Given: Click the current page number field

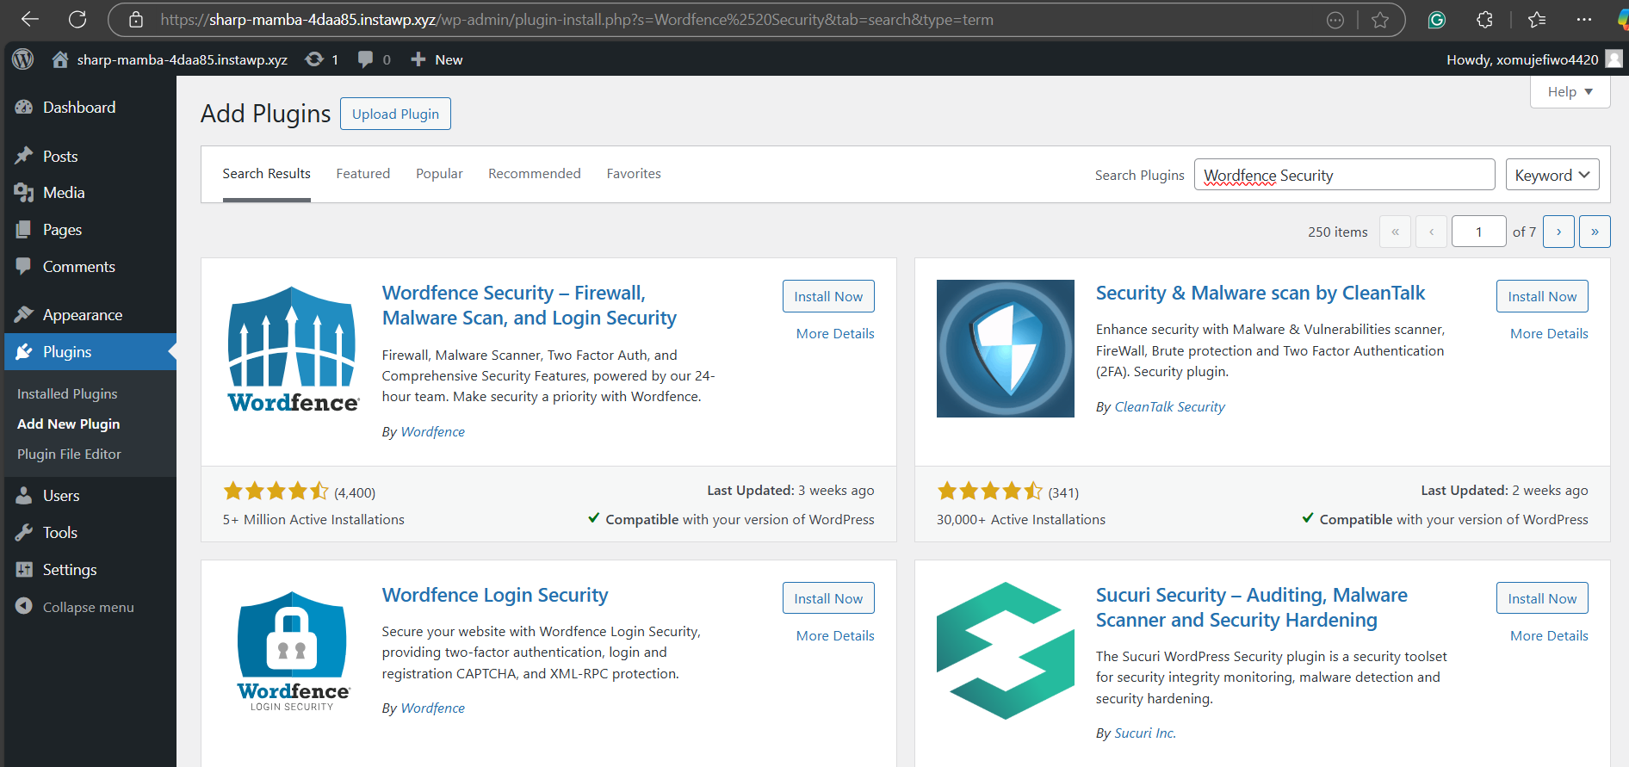Looking at the screenshot, I should 1478,232.
